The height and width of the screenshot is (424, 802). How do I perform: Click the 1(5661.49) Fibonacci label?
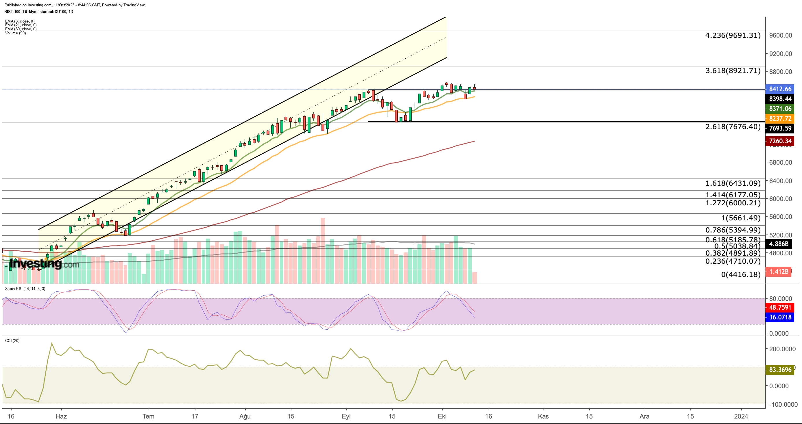tap(741, 218)
